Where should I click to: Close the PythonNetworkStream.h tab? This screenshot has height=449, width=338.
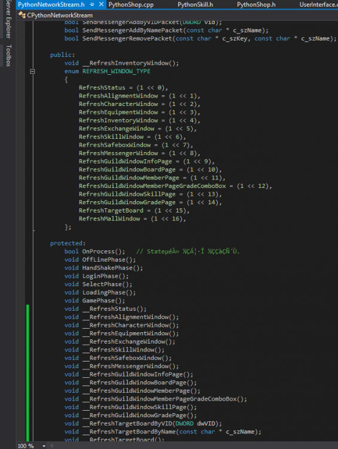(x=101, y=5)
